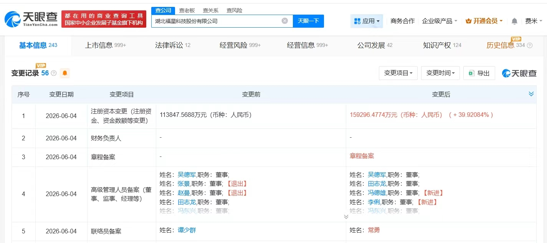The width and height of the screenshot is (547, 243).
Task: Open 张景 in the 变更前 column
Action: 184,184
